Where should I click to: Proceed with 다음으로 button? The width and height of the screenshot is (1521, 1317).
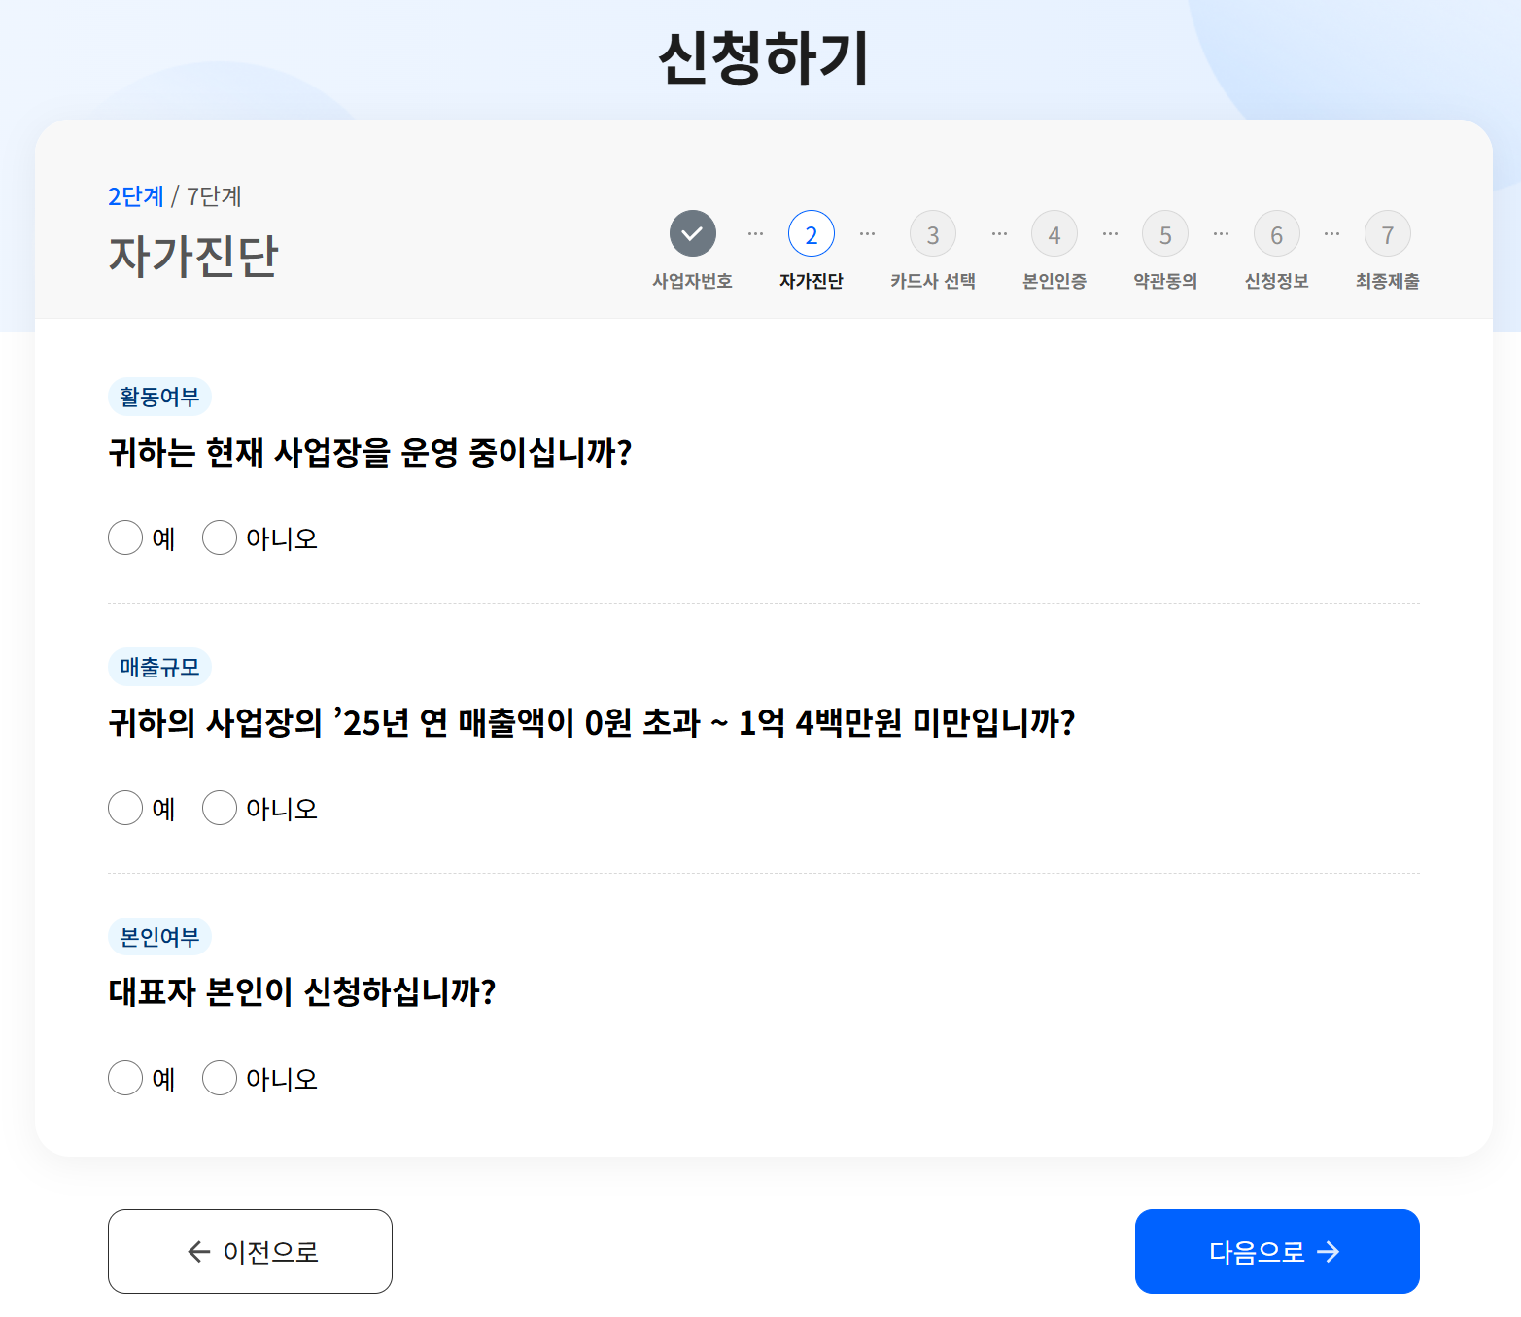pos(1277,1251)
